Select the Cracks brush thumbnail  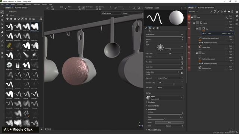pos(26,113)
